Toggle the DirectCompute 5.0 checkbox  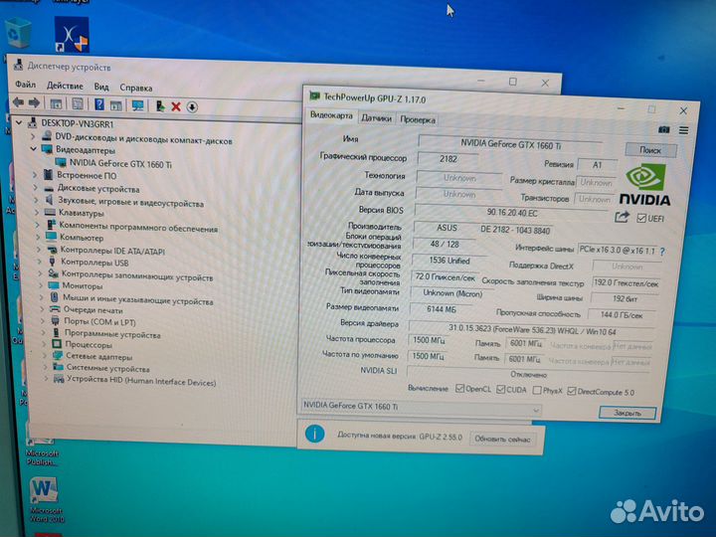point(571,392)
